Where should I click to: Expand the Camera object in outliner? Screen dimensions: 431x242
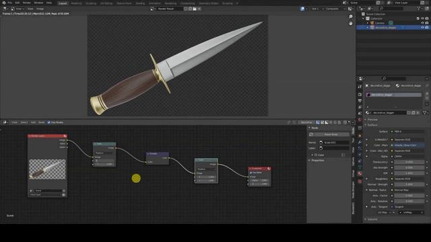[x=368, y=23]
